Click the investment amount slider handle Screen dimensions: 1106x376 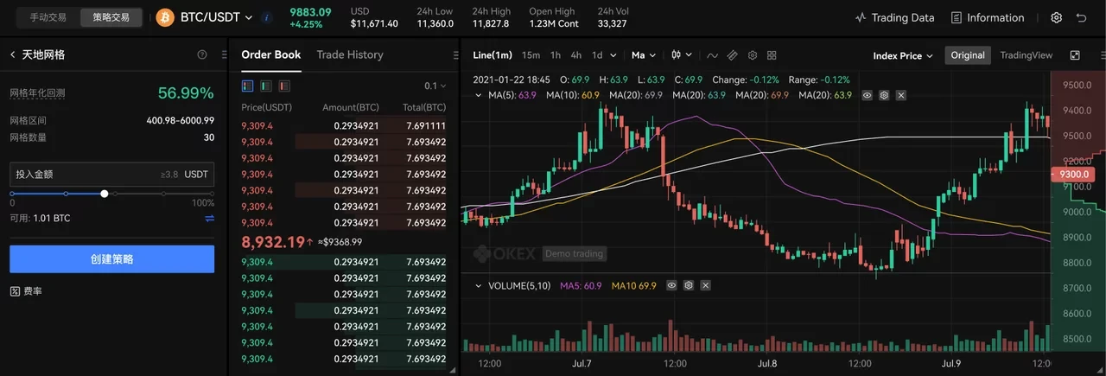[x=105, y=194]
